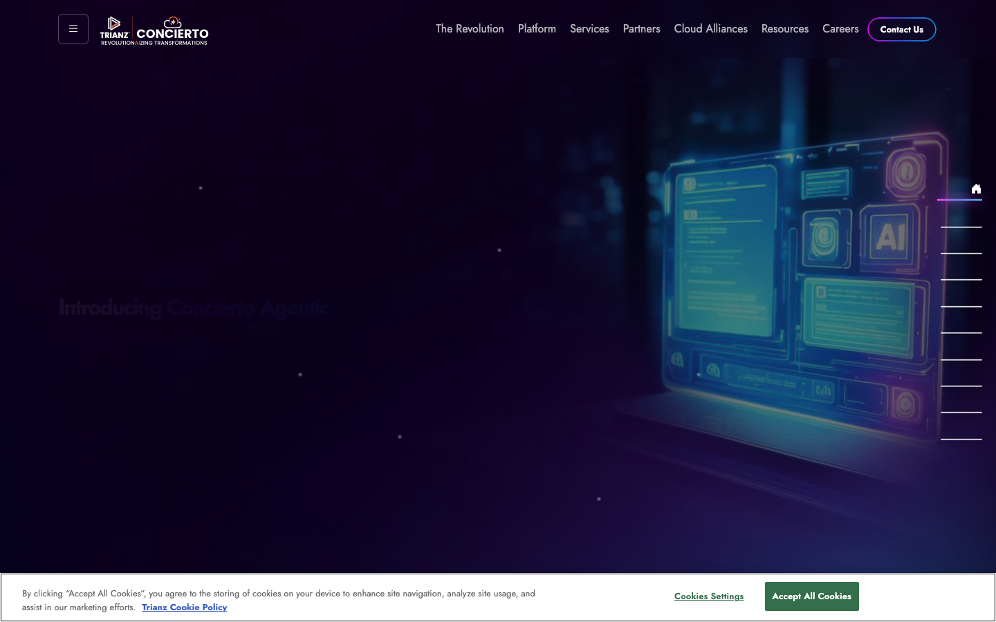Click the Trianz Concierto logo
996x622 pixels.
pyautogui.click(x=154, y=31)
